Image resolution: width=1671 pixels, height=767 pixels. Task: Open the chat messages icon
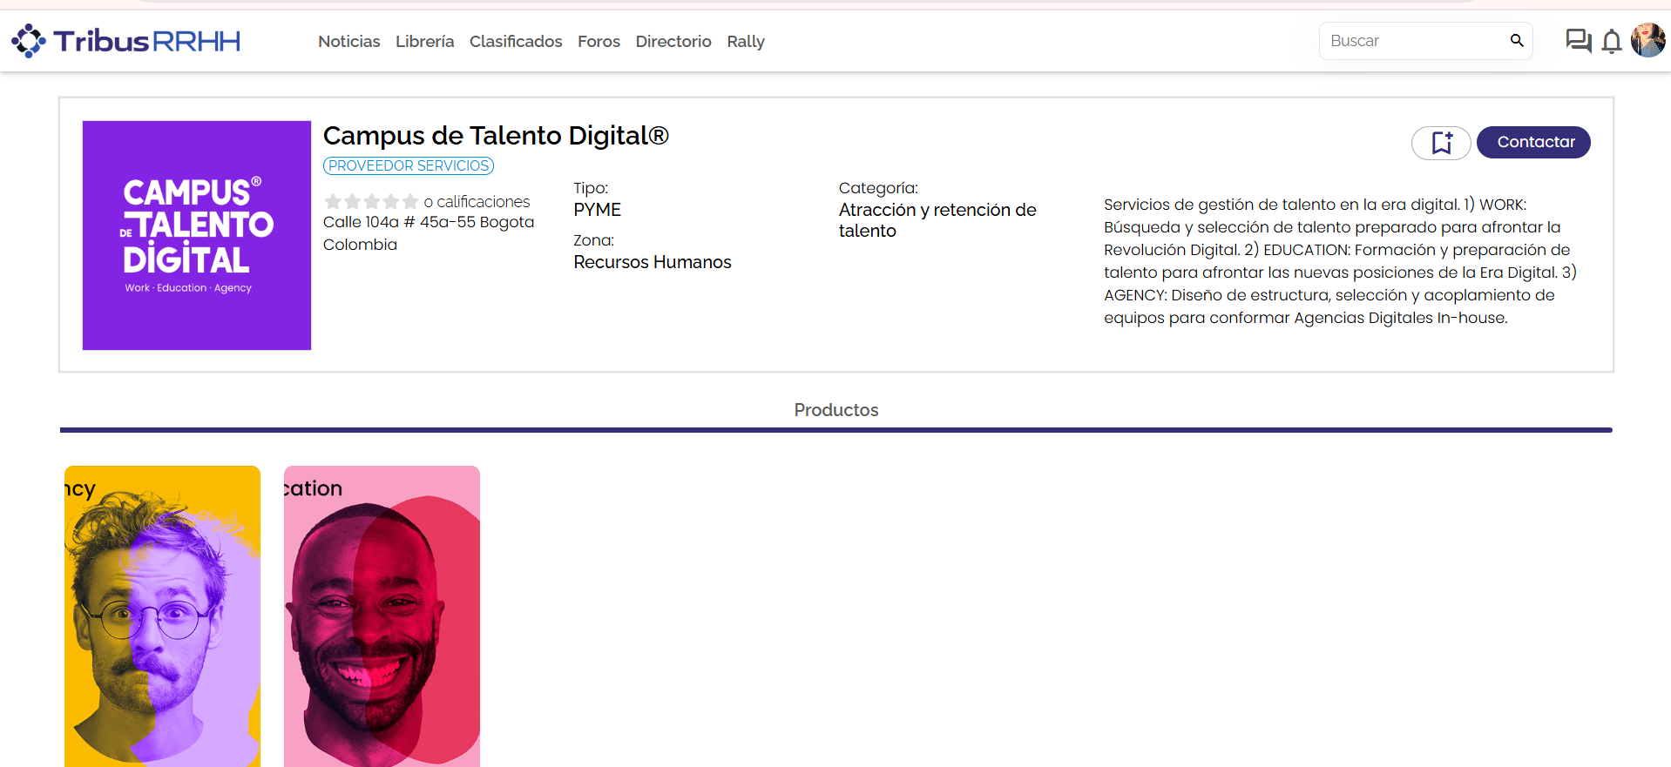tap(1578, 41)
